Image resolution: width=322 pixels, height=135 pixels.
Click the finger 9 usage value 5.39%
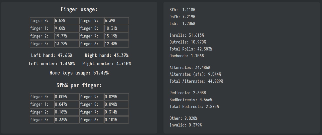(116, 21)
